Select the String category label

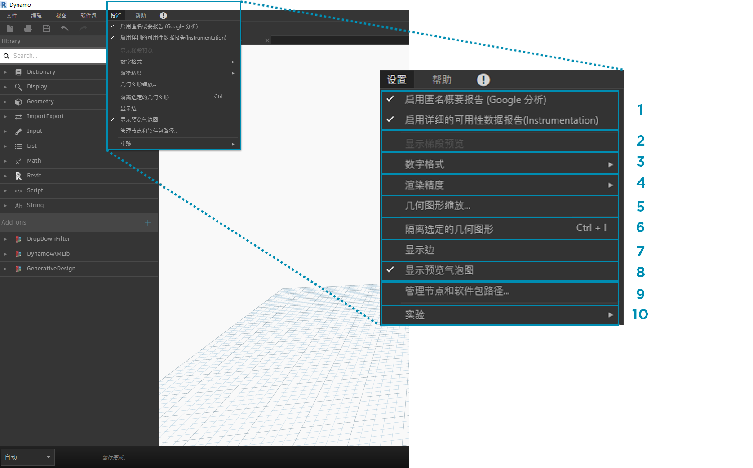pyautogui.click(x=35, y=205)
